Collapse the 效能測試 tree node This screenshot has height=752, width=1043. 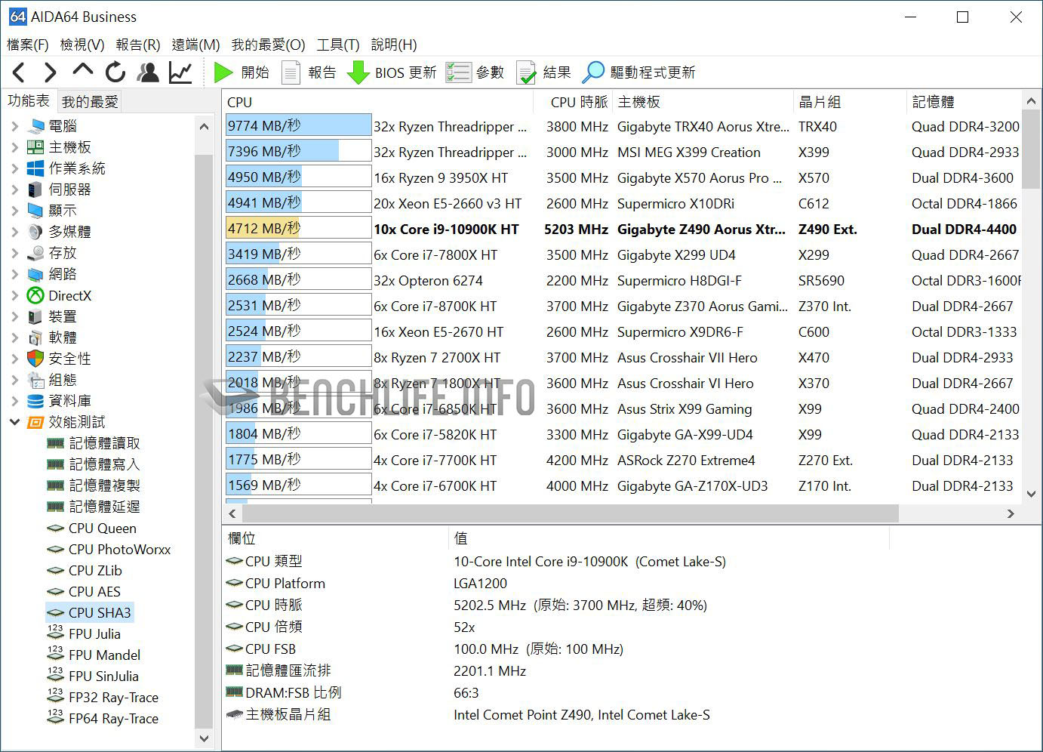coord(15,422)
